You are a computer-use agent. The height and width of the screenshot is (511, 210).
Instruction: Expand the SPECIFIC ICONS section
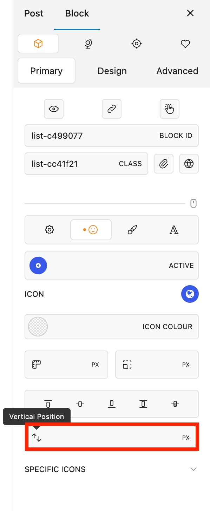point(112,469)
